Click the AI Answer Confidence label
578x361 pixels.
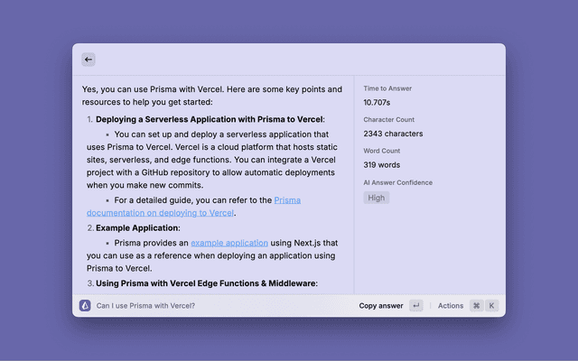(397, 182)
